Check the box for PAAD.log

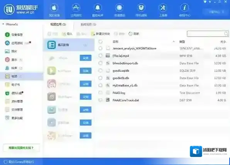pyautogui.click(x=100, y=93)
